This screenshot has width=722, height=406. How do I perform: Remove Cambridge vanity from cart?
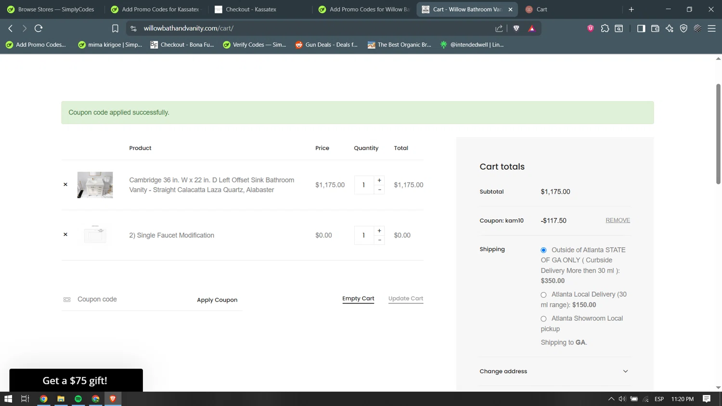65,185
